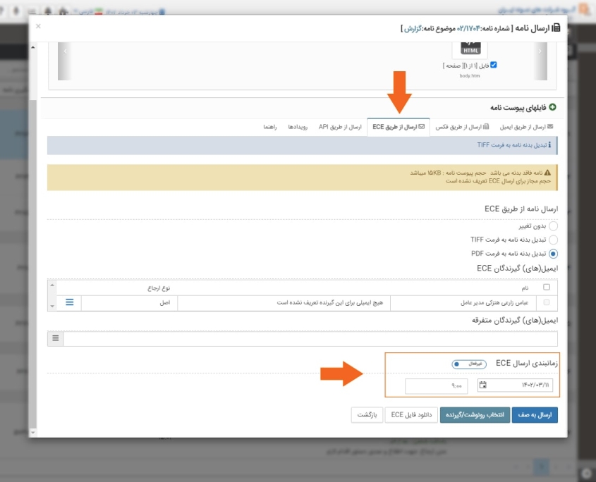Switch to ارسال از طریق ایمیل tab

tap(526, 127)
